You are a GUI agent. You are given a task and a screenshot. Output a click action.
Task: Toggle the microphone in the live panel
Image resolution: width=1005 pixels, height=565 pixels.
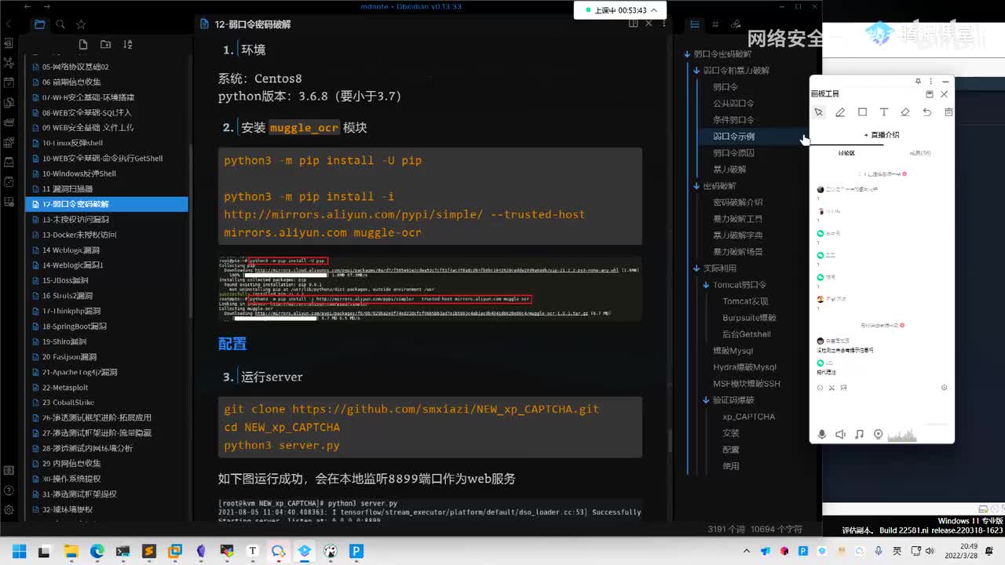coord(822,434)
